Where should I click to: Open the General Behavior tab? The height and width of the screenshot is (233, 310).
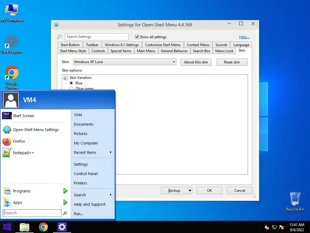click(x=174, y=51)
